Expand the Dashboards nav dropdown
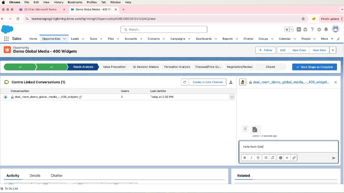Viewport: 344px width, 193px height. click(x=216, y=39)
